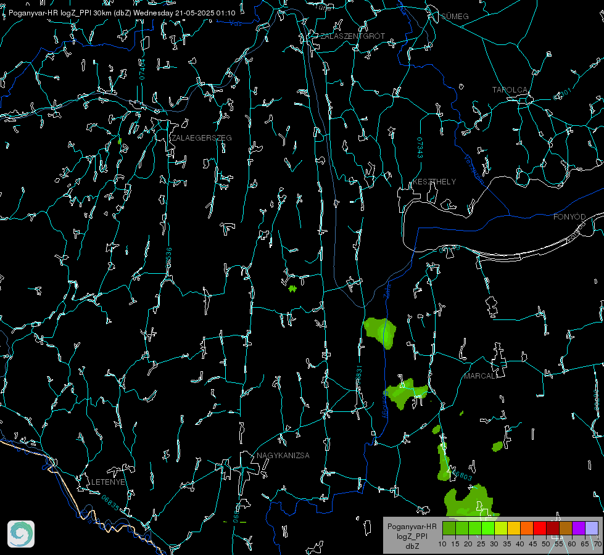Click the 07343 road number label

coord(420,148)
